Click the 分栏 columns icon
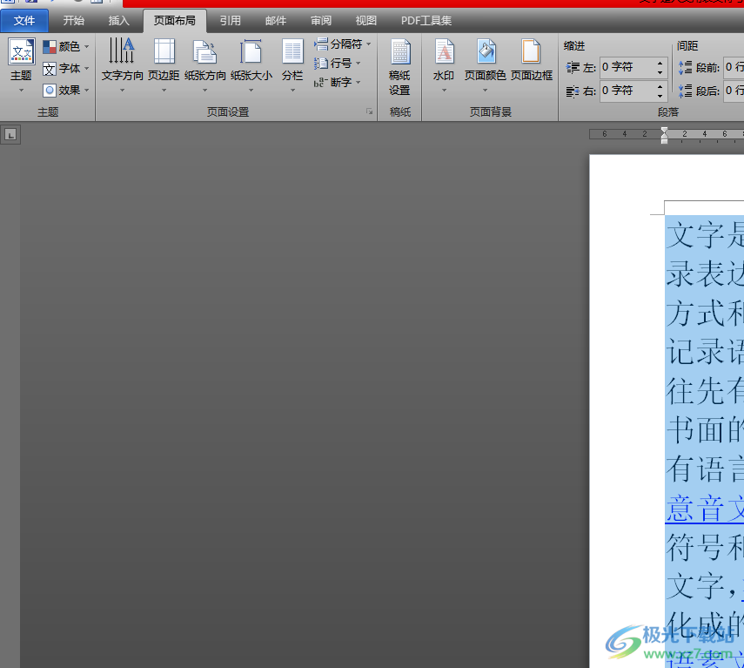Screen dimensions: 744x668 pyautogui.click(x=292, y=51)
